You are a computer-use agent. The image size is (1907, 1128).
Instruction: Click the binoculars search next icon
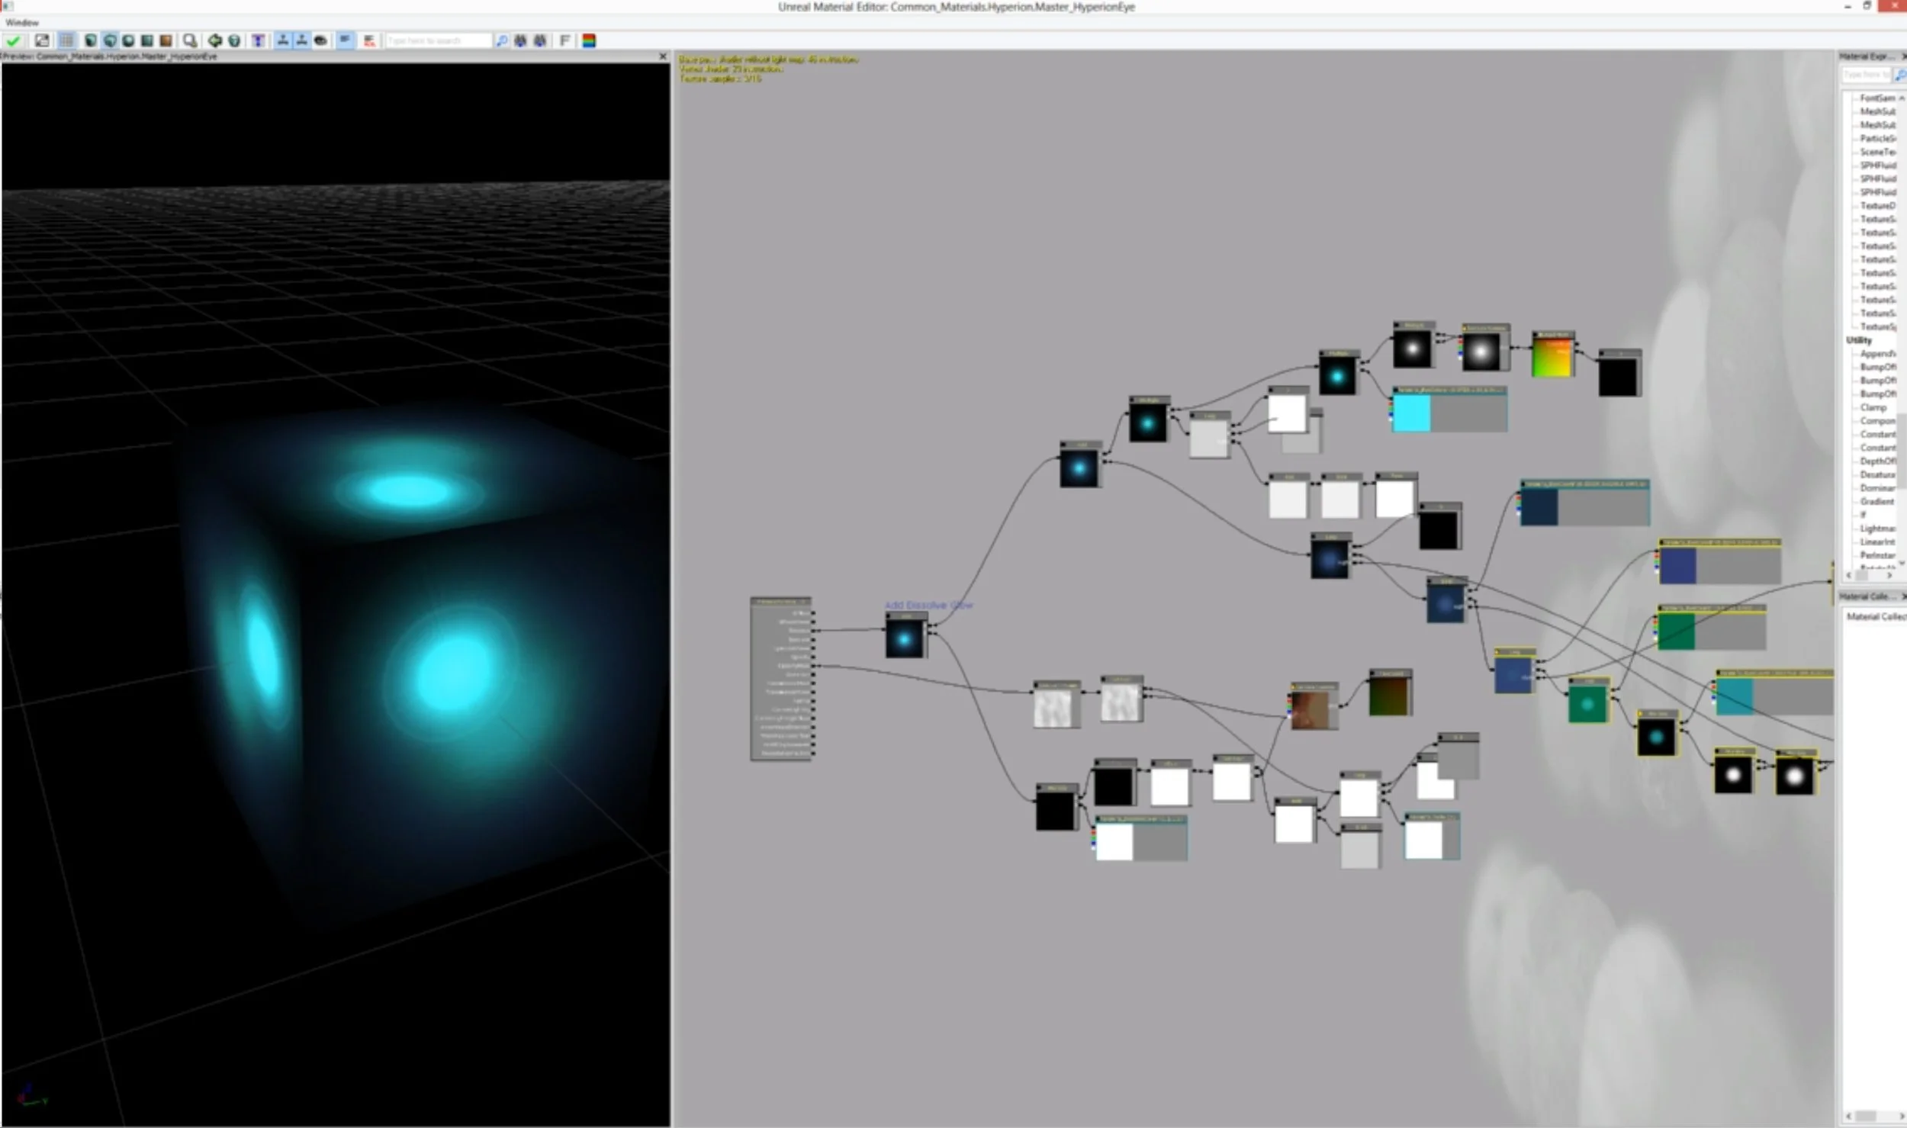pos(539,40)
